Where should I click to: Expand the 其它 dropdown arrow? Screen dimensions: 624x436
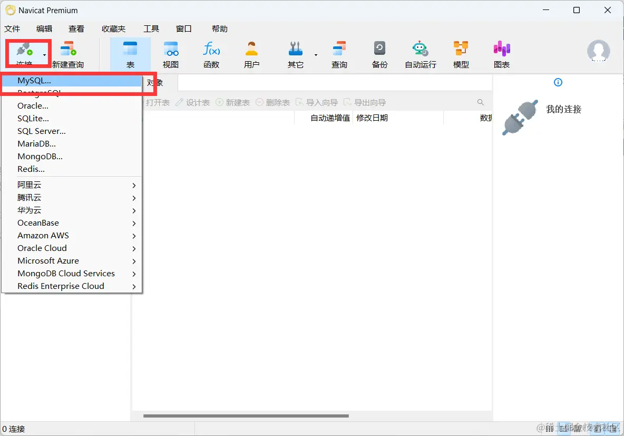coord(316,55)
